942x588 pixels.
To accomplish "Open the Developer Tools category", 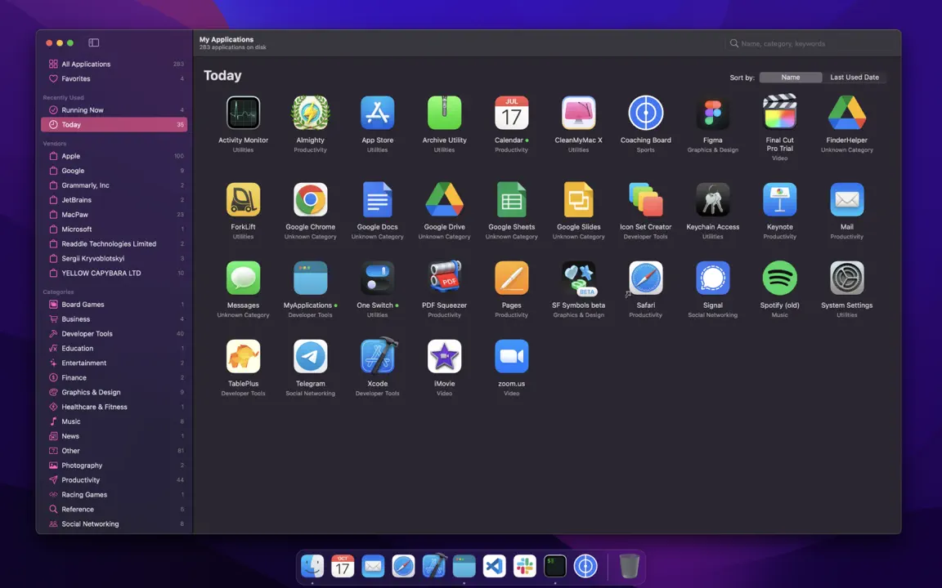I will (x=114, y=333).
